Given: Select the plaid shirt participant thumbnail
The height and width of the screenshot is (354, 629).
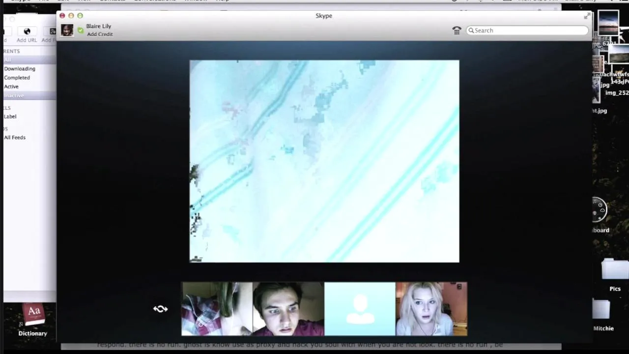Looking at the screenshot, I should tap(217, 309).
